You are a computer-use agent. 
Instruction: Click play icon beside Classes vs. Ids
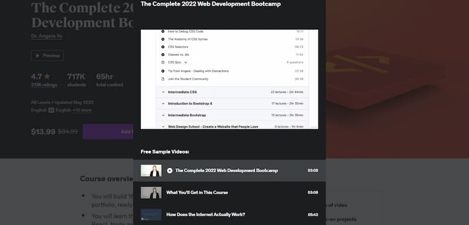click(x=163, y=54)
